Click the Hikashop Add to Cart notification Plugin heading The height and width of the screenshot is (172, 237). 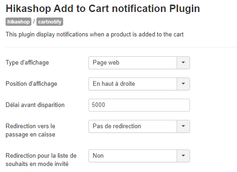pos(103,8)
